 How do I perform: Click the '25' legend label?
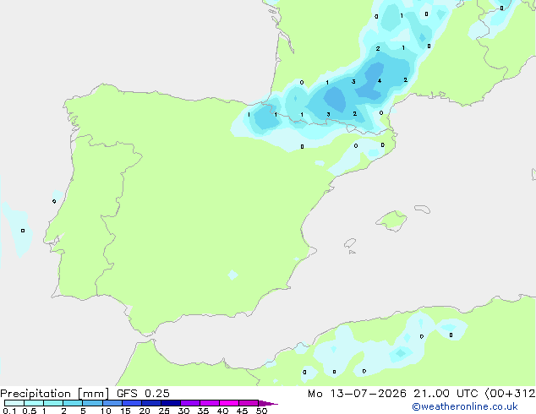point(164,411)
